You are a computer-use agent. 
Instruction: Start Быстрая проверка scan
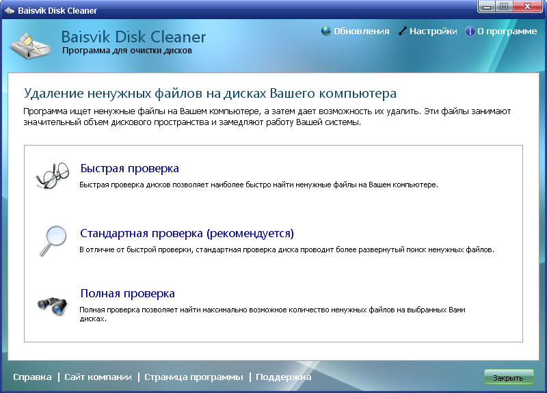[129, 168]
